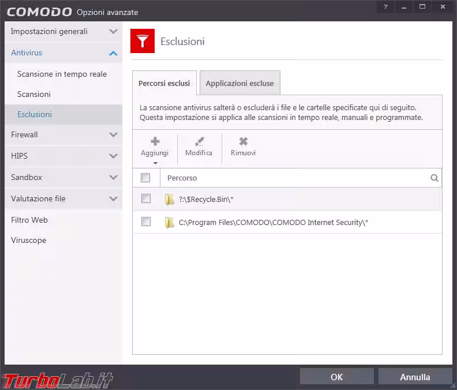Screen dimensions: 457x390
Task: Expand Impostazioni generali chevron
Action: (x=113, y=31)
